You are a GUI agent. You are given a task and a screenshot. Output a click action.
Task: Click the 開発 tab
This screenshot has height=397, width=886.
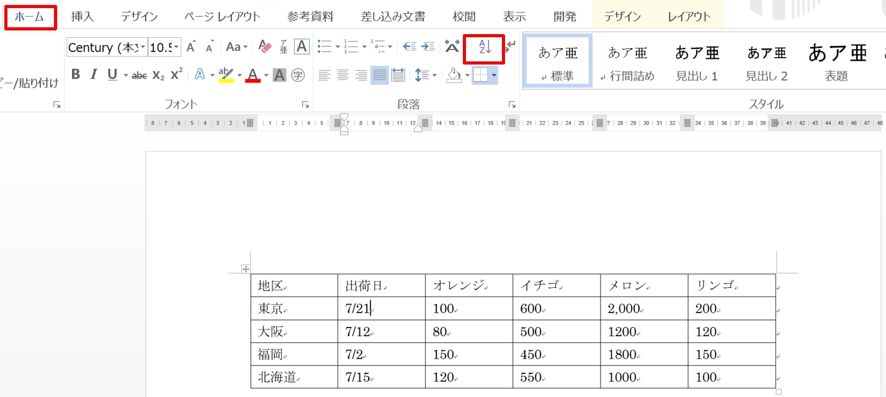click(x=564, y=17)
